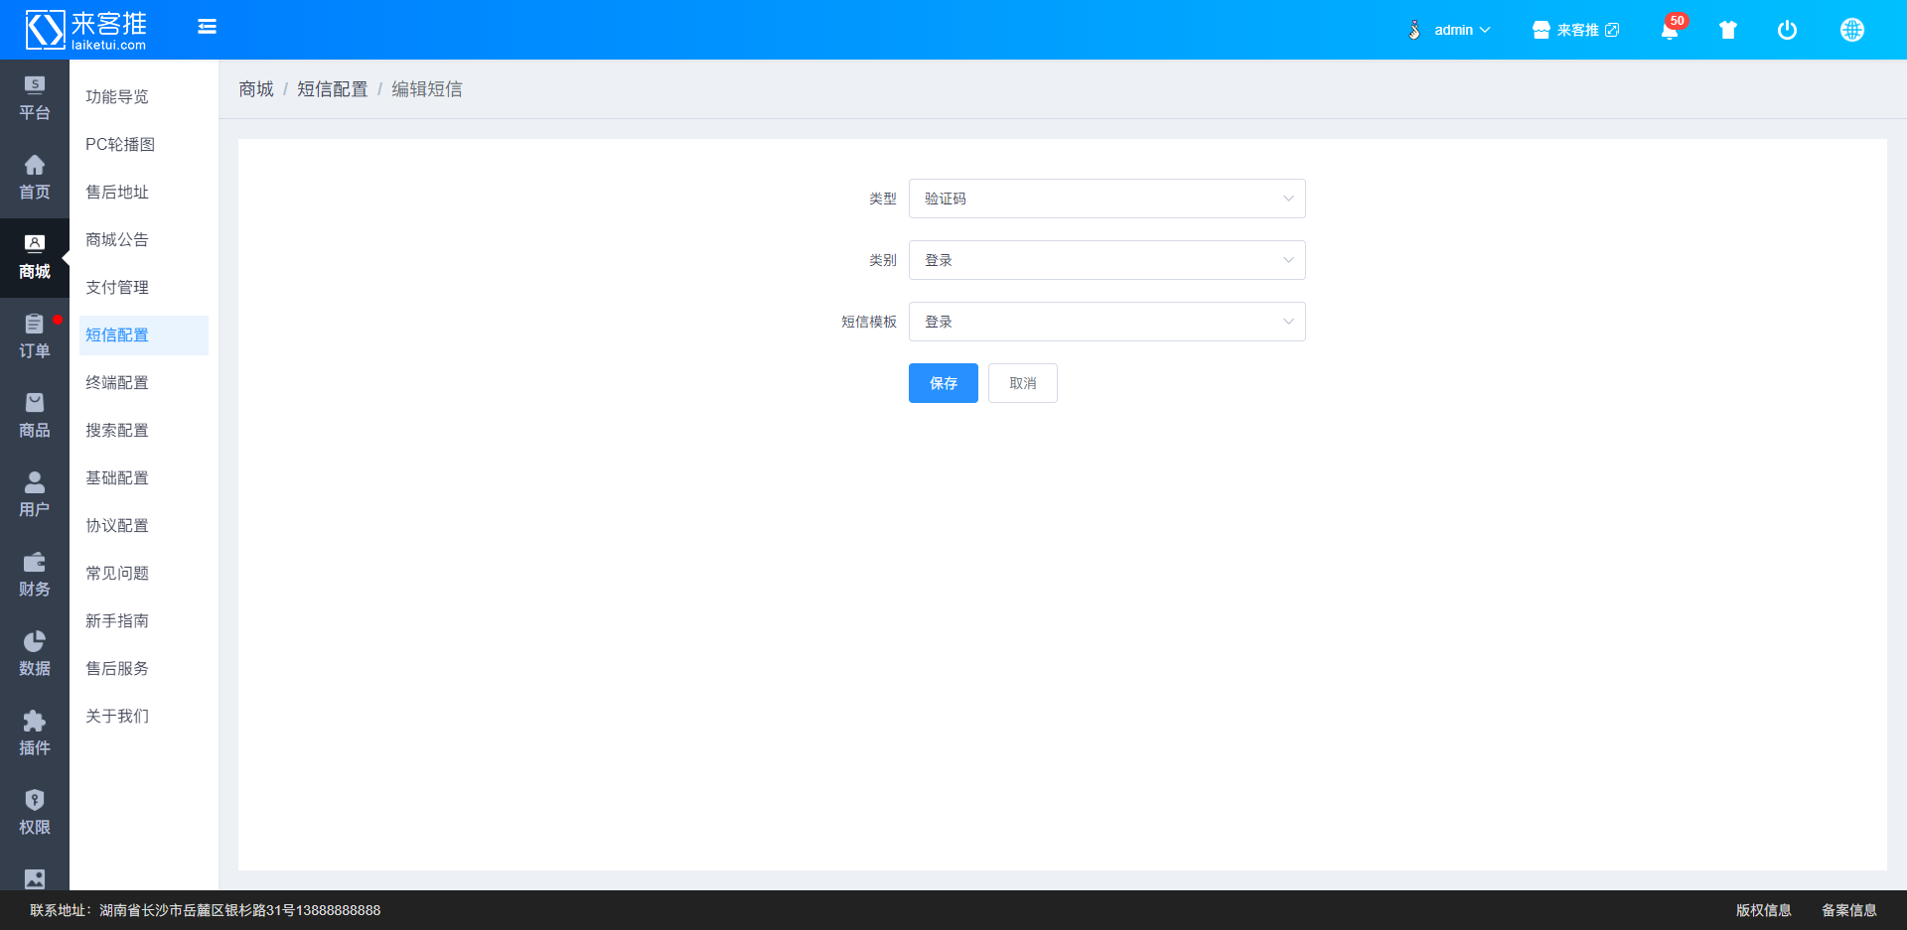This screenshot has height=930, width=1907.
Task: Click the power logout icon
Action: click(1787, 30)
